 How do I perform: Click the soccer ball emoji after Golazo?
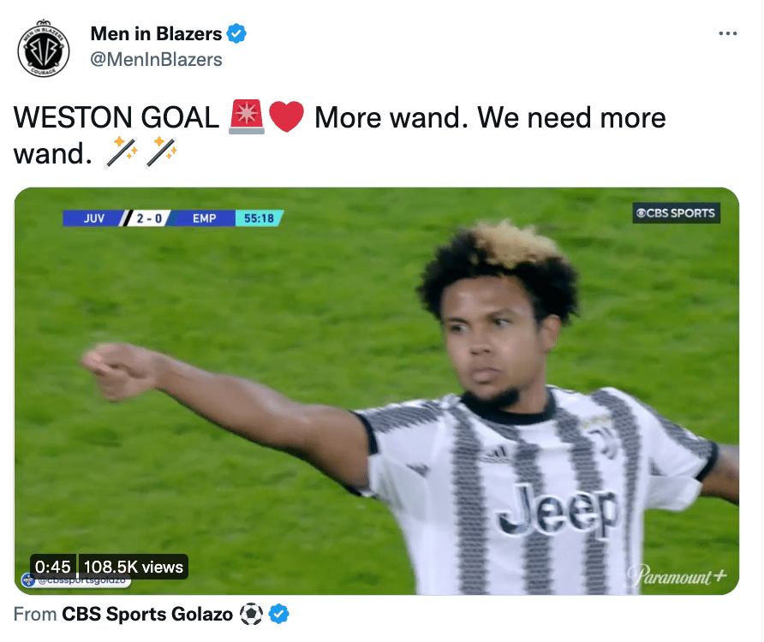pyautogui.click(x=252, y=615)
